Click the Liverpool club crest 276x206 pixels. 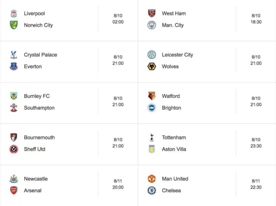(x=13, y=14)
